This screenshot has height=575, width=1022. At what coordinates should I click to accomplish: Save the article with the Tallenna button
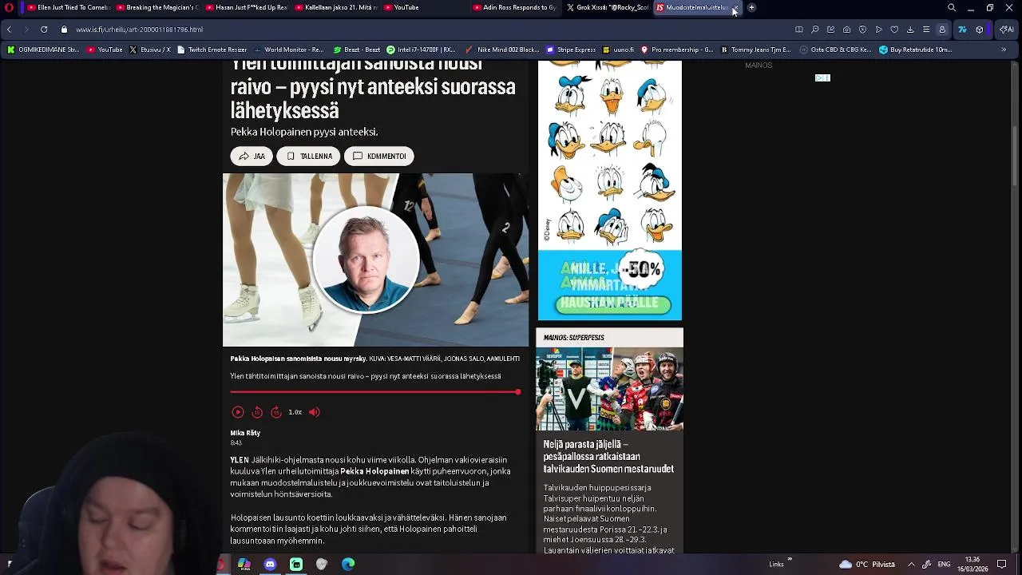(308, 157)
